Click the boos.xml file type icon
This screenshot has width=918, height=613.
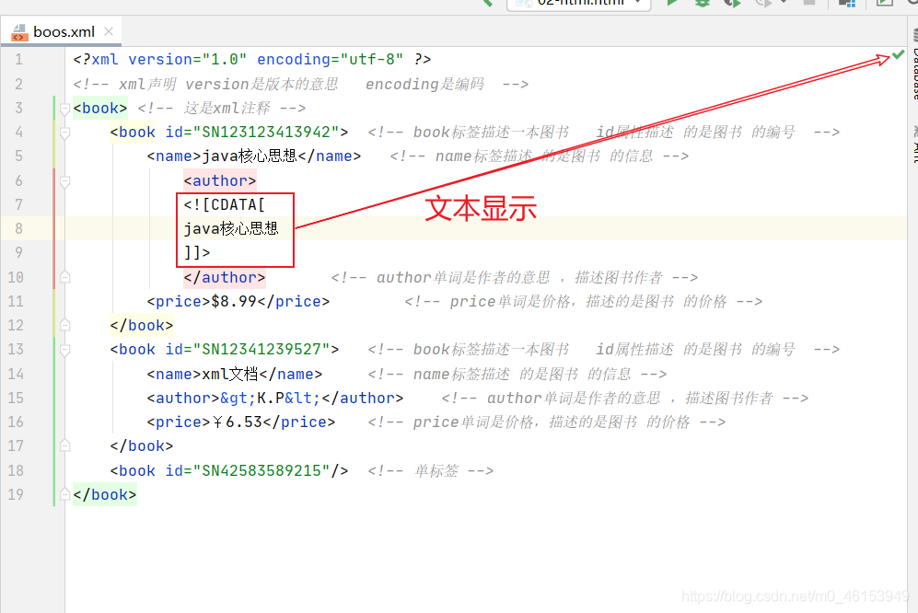click(x=19, y=32)
